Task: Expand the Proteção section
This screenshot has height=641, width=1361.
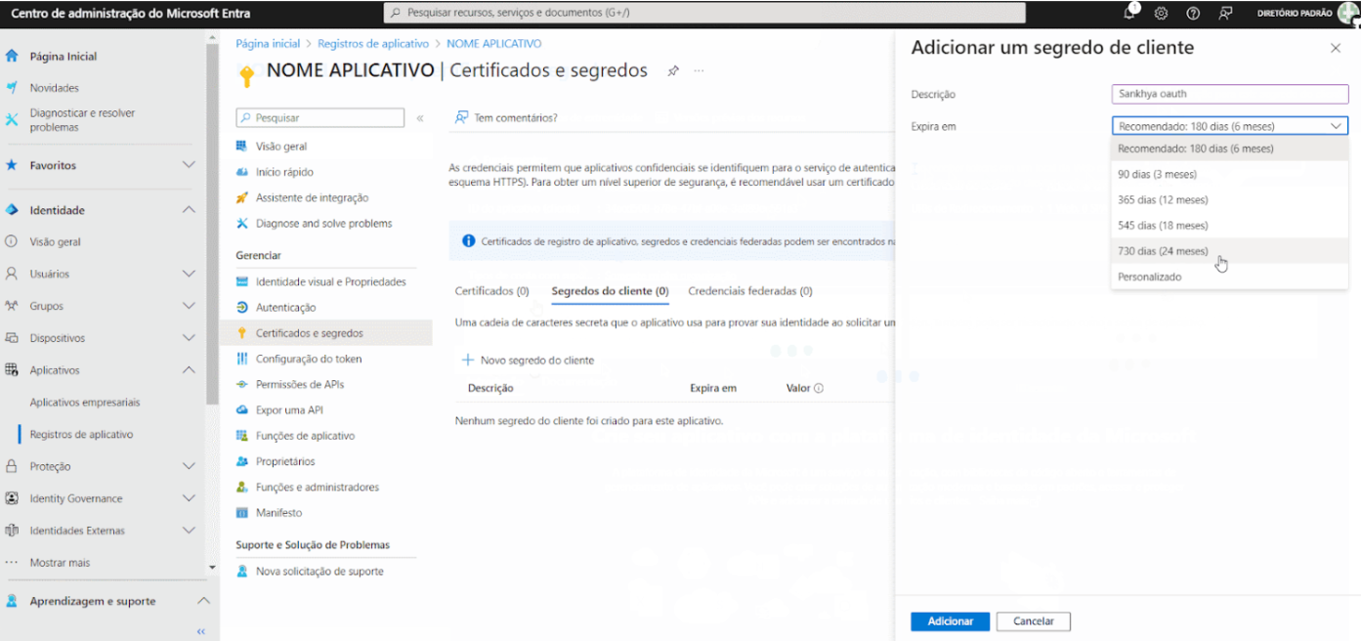Action: coord(189,466)
